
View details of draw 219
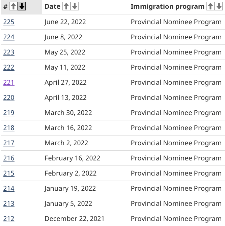tap(9, 113)
